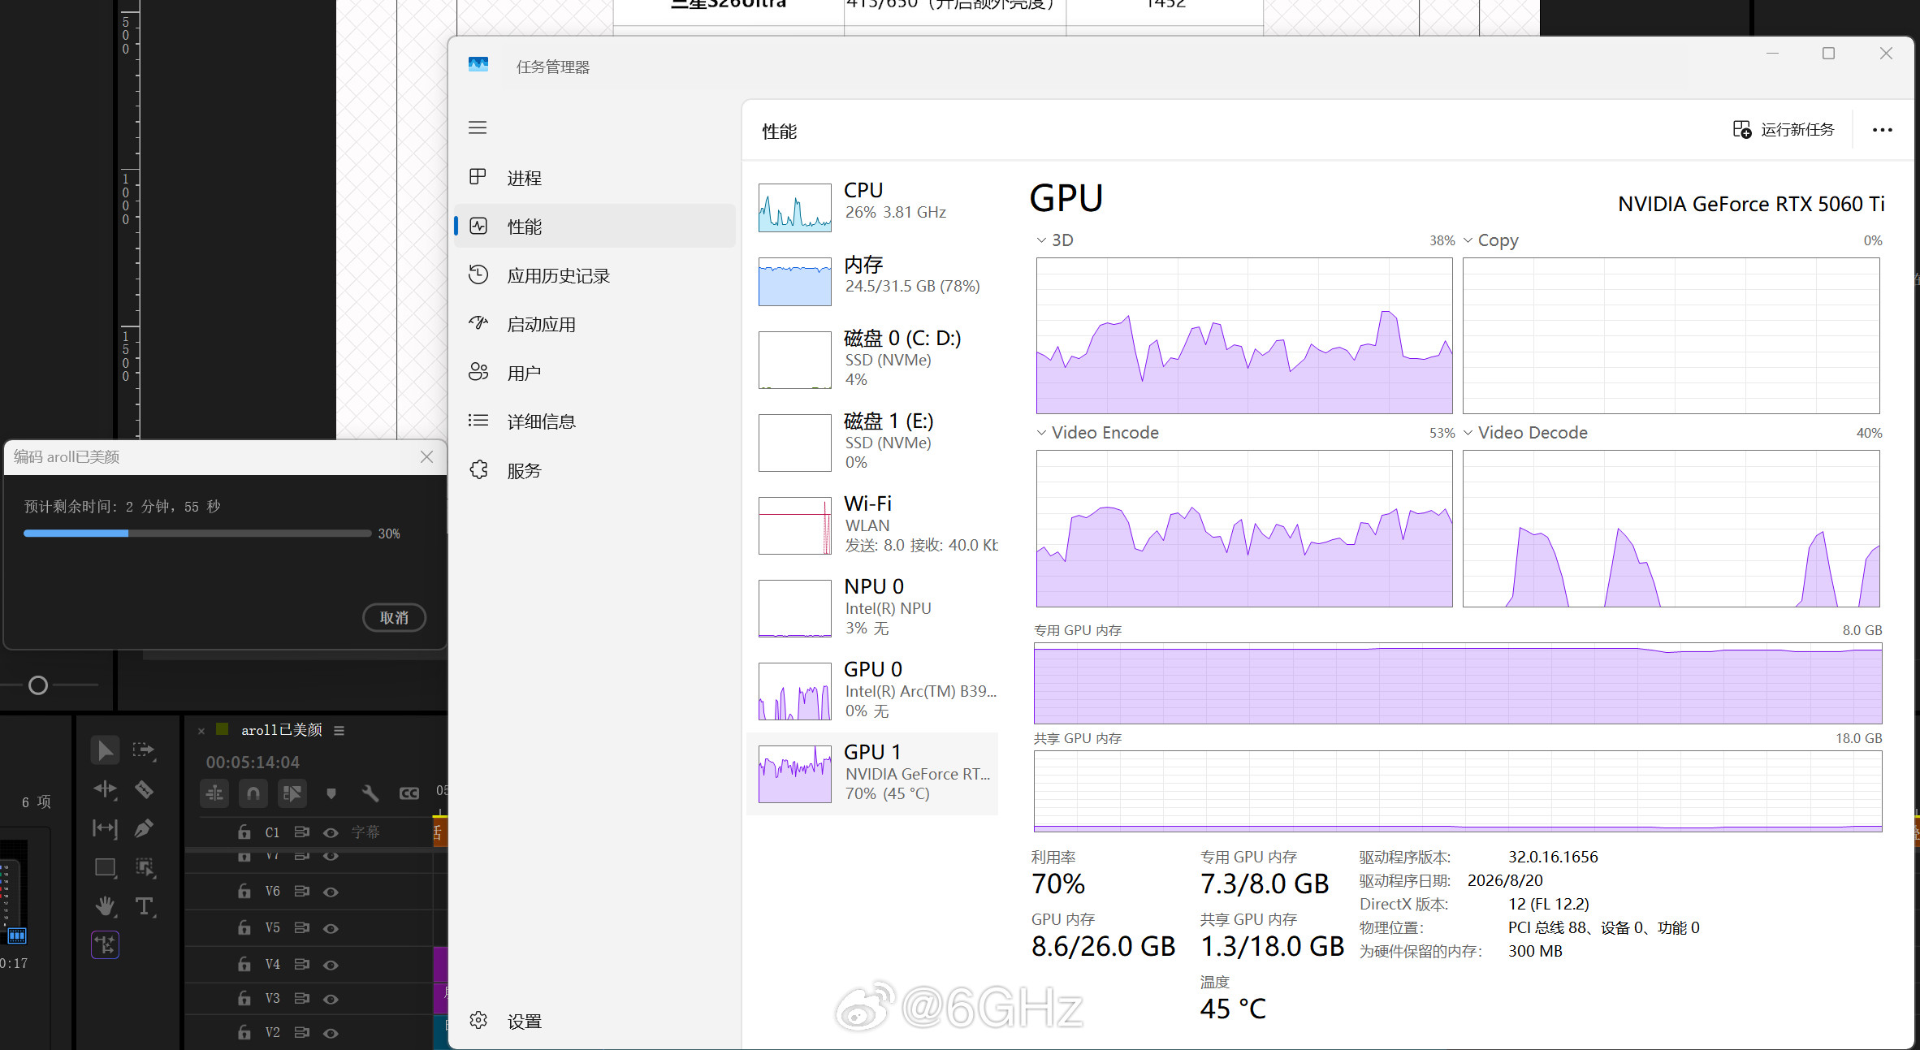This screenshot has height=1050, width=1920.
Task: Pick the Razor tool
Action: pyautogui.click(x=145, y=789)
